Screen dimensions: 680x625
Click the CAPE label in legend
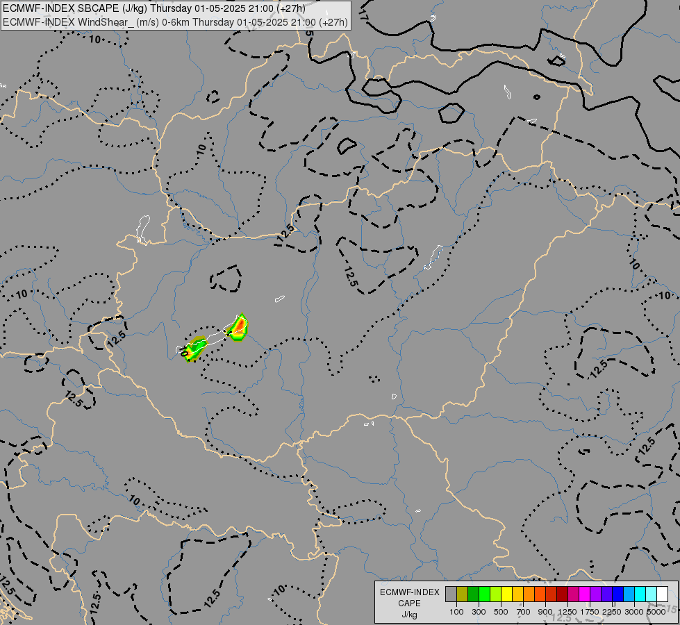point(409,603)
